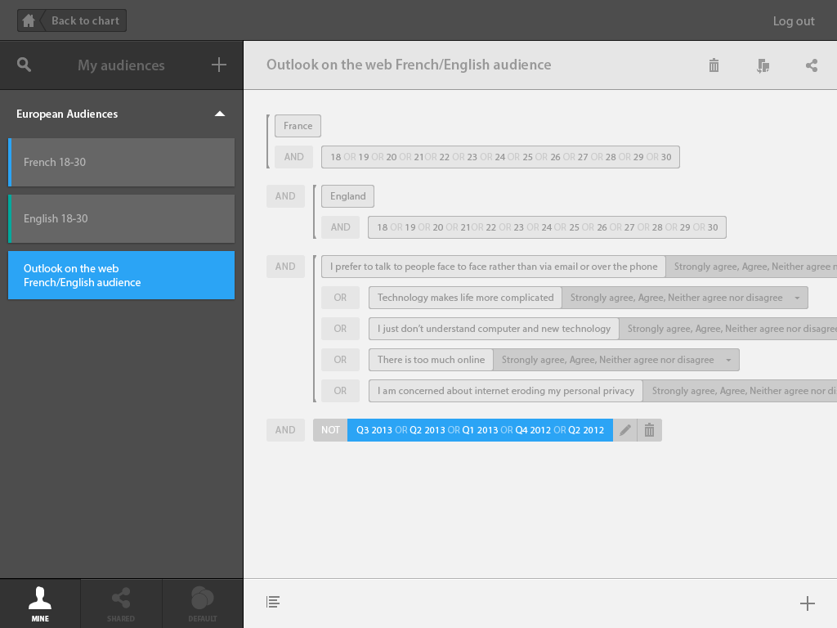The image size is (837, 628).
Task: Open answers for internet eroding privacy statement
Action: pos(741,390)
